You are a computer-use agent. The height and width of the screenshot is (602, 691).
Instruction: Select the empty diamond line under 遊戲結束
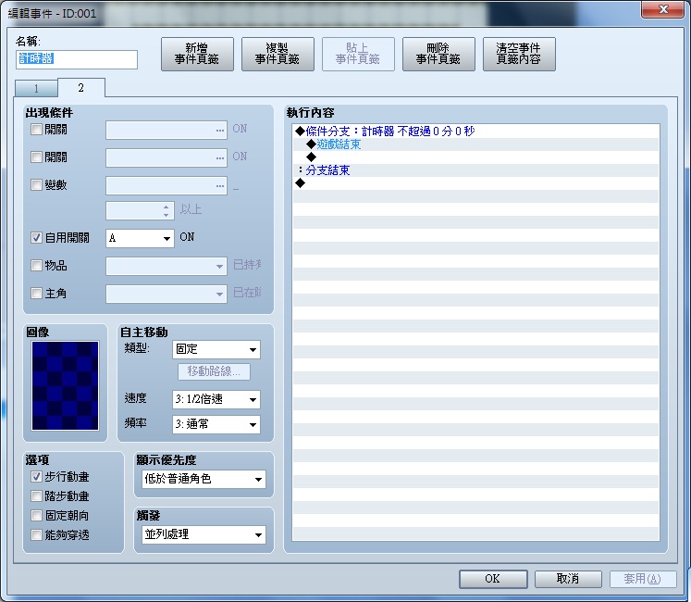pos(476,157)
